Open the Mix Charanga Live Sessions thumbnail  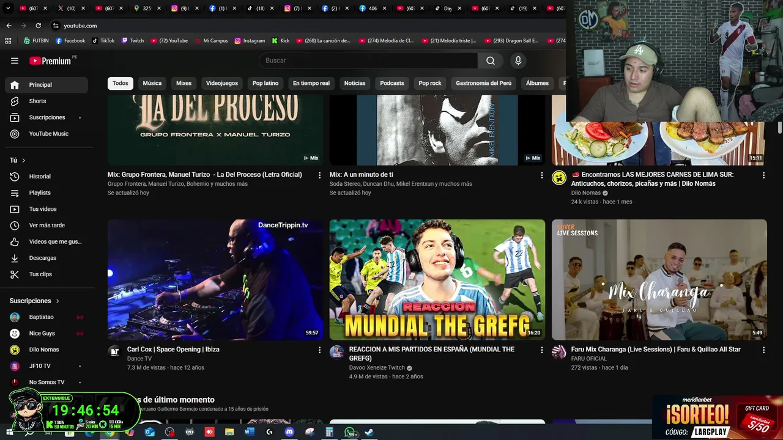[659, 280]
